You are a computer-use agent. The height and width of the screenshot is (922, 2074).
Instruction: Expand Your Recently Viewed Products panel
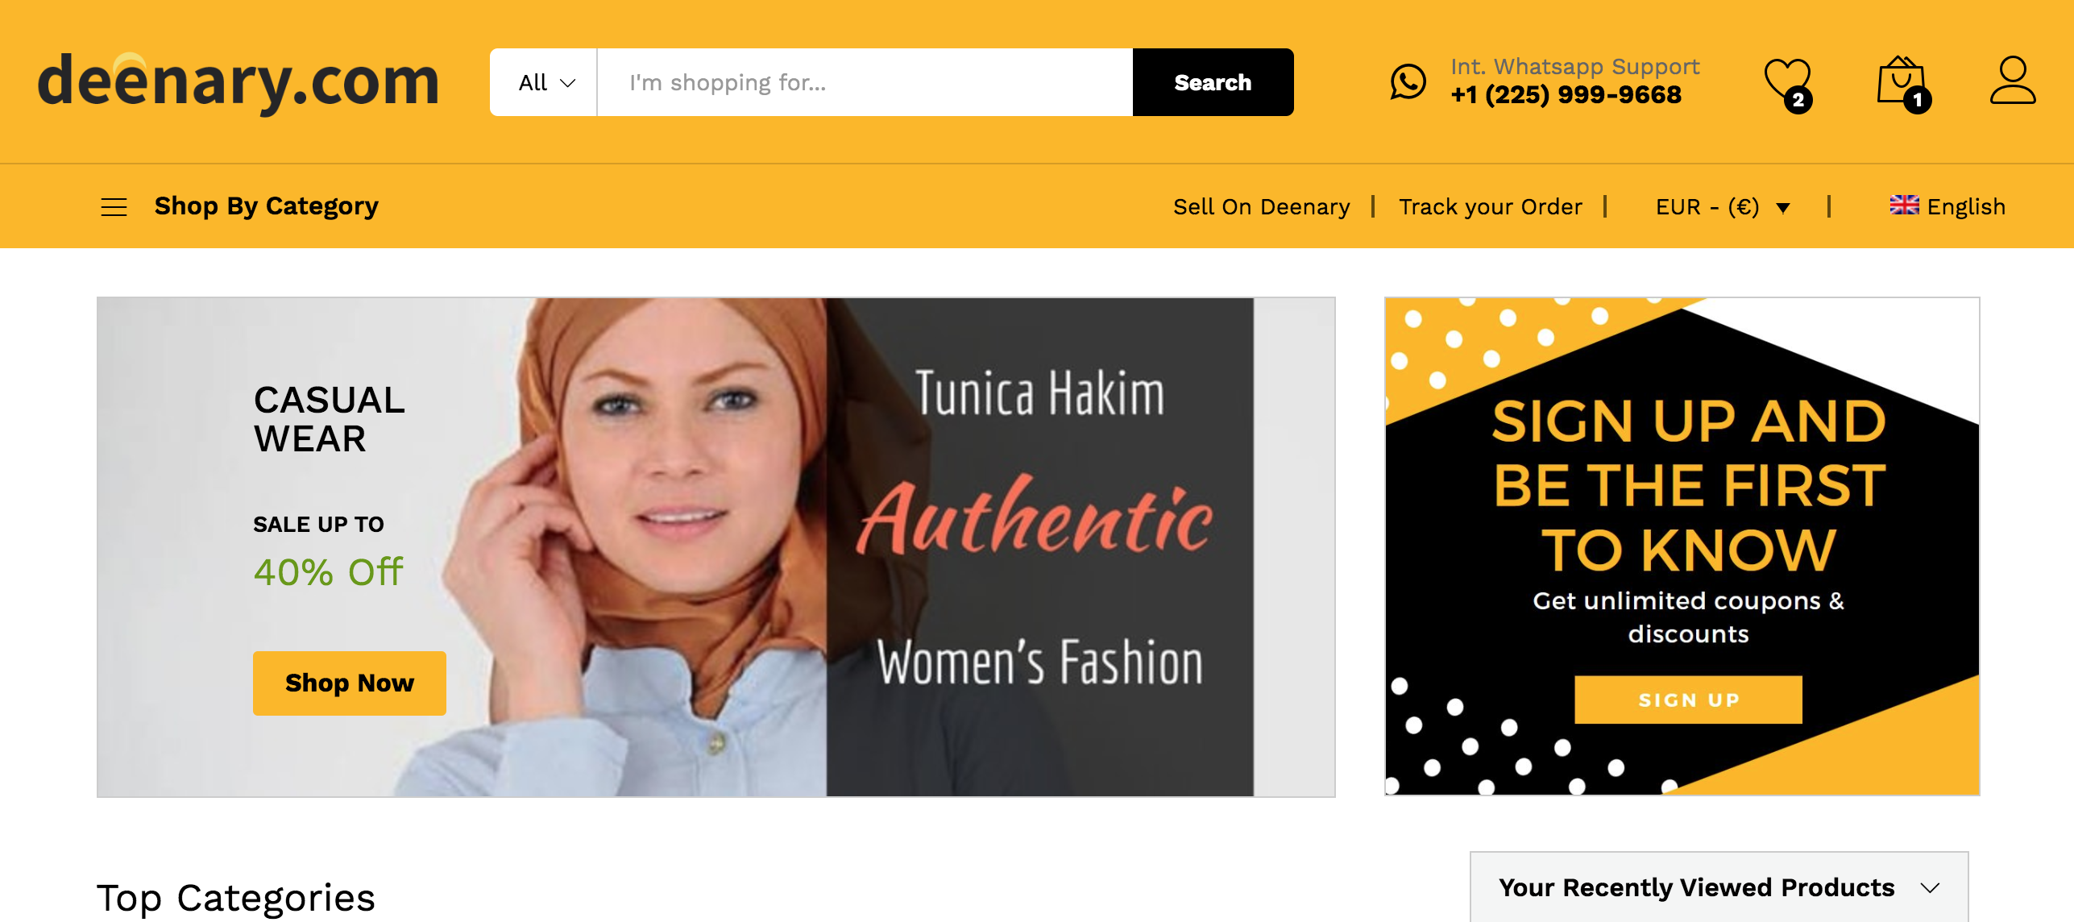point(1718,887)
